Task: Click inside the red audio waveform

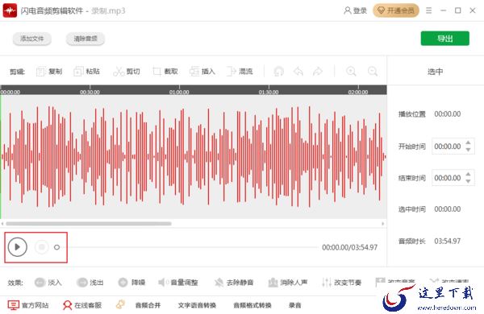Action: pos(194,156)
